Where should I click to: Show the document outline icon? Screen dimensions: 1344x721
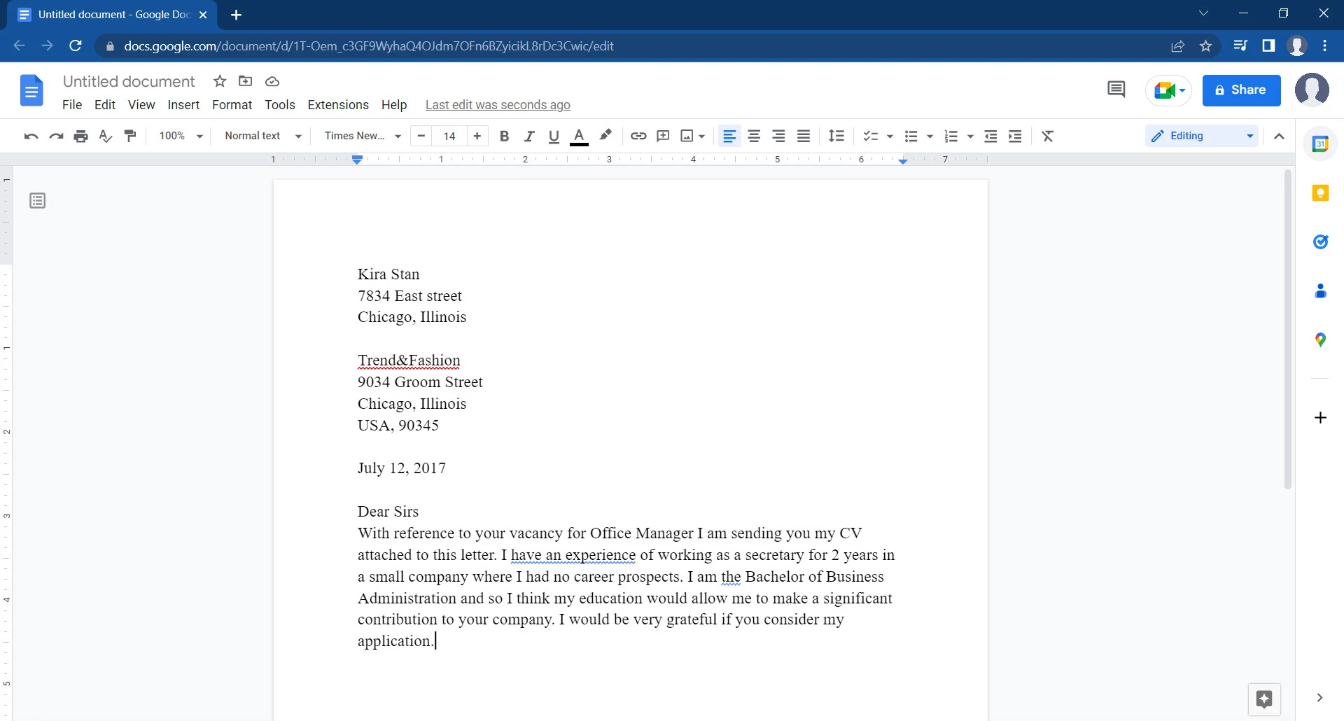click(x=38, y=202)
